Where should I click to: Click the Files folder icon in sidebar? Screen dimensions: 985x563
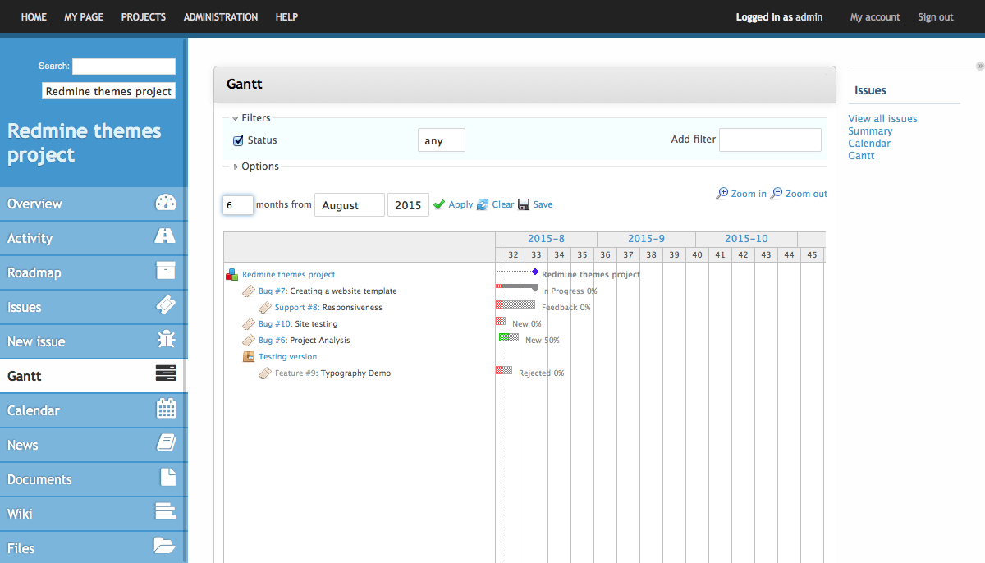(x=165, y=545)
